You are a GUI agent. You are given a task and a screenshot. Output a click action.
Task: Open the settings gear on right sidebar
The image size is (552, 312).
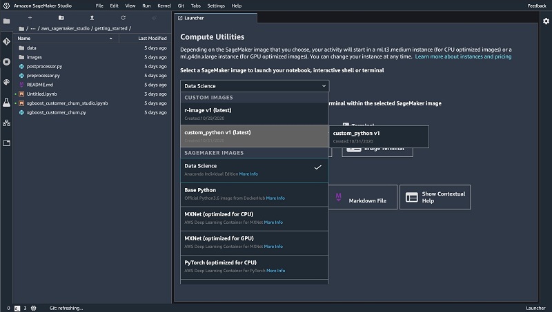(x=546, y=21)
